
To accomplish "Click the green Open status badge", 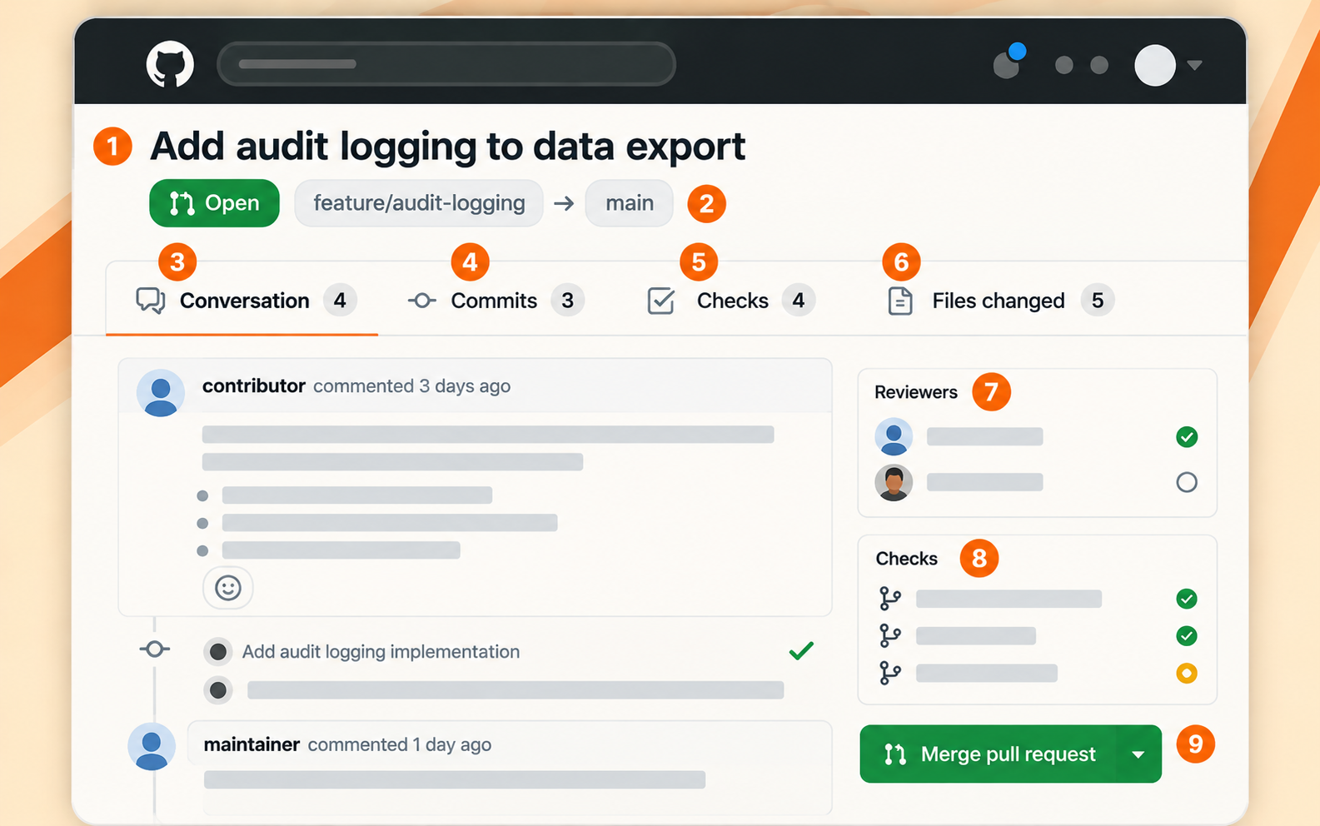I will (x=214, y=203).
